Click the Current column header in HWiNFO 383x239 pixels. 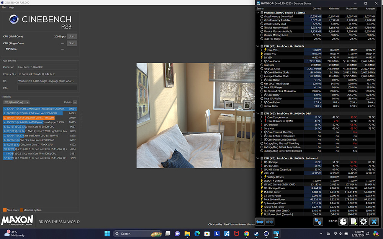click(x=317, y=8)
